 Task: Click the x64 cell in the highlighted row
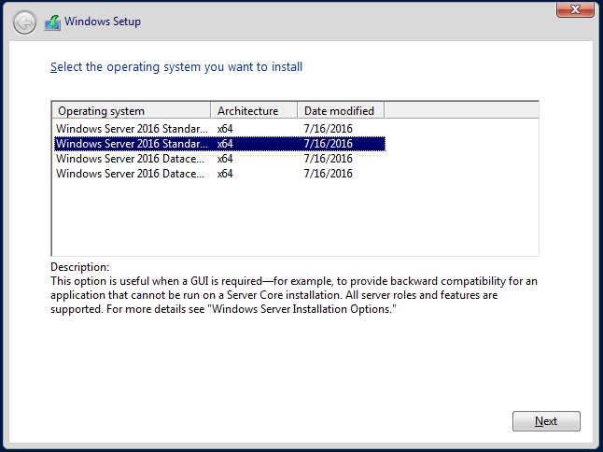[x=225, y=144]
